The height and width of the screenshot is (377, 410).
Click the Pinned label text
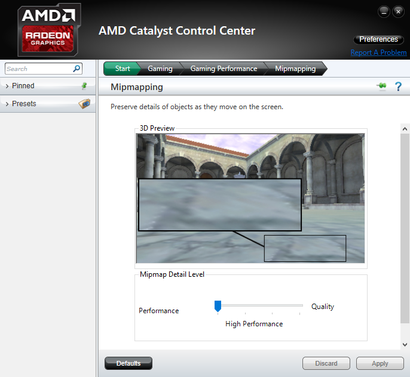pyautogui.click(x=23, y=86)
